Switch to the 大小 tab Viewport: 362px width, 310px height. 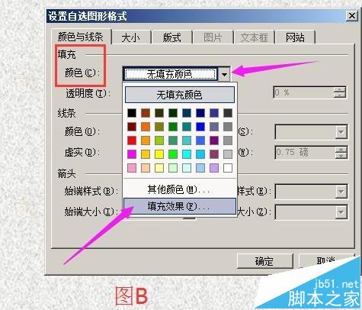[131, 37]
